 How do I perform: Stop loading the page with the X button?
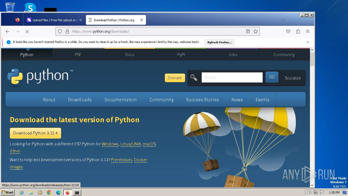(x=27, y=31)
